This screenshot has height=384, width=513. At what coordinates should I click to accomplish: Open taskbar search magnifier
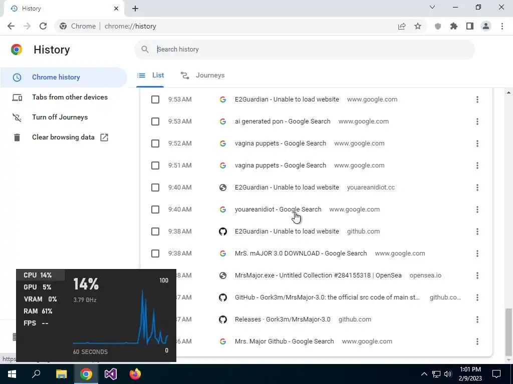pos(36,374)
